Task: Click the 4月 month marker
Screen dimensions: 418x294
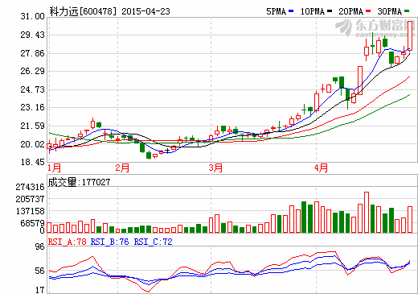Action: click(321, 168)
